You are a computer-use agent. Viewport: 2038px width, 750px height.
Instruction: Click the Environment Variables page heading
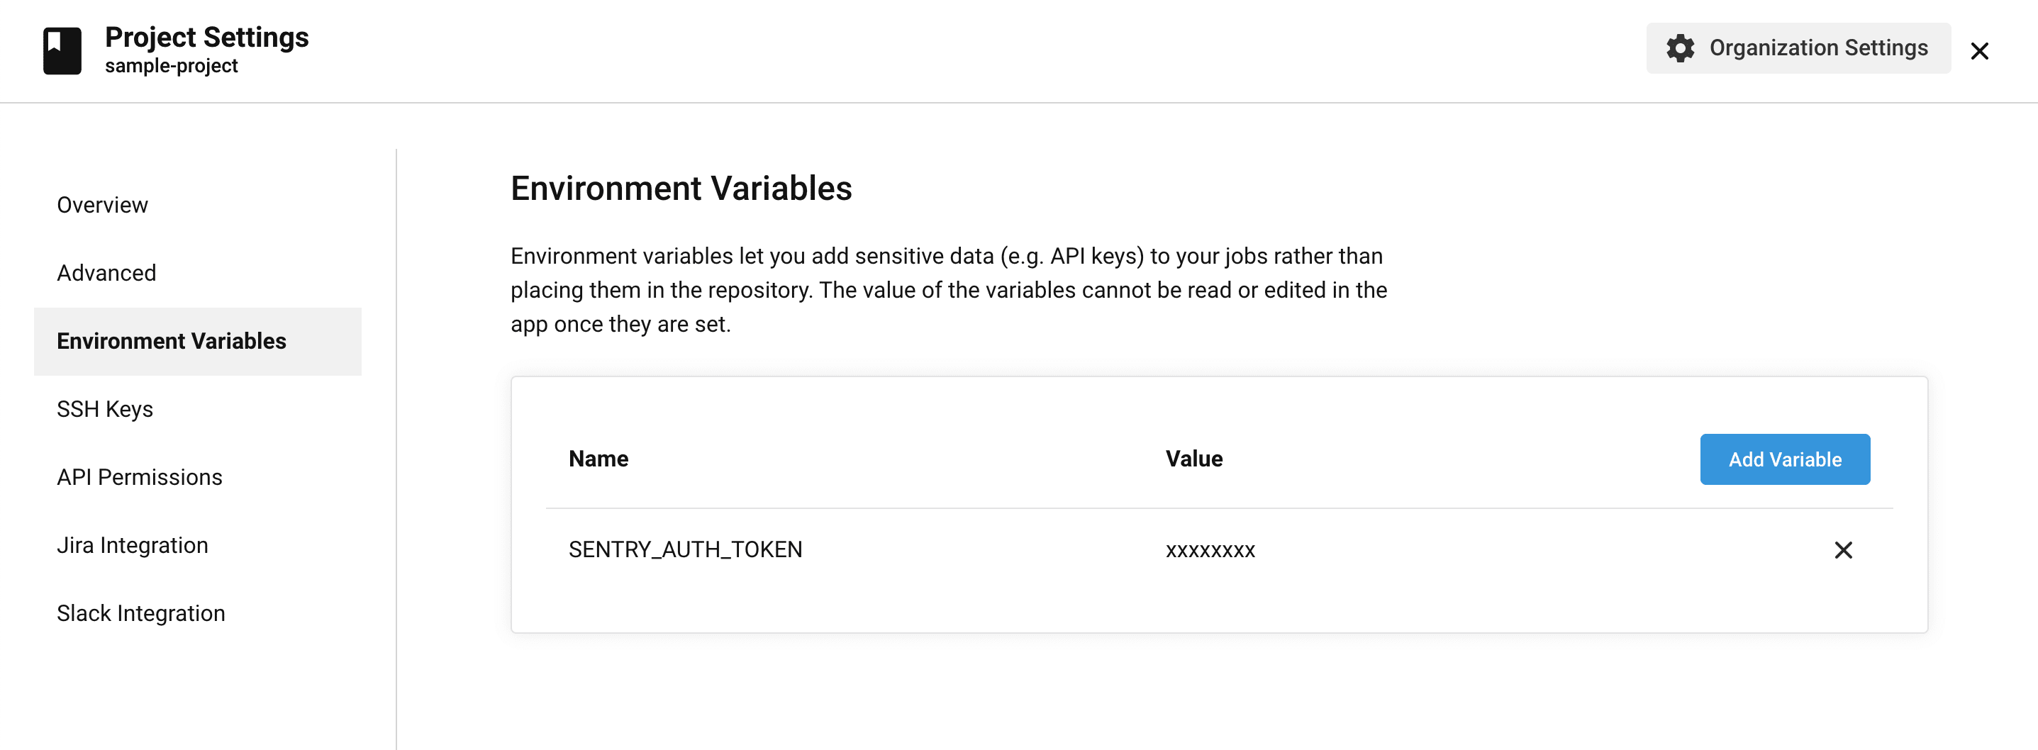(x=681, y=189)
